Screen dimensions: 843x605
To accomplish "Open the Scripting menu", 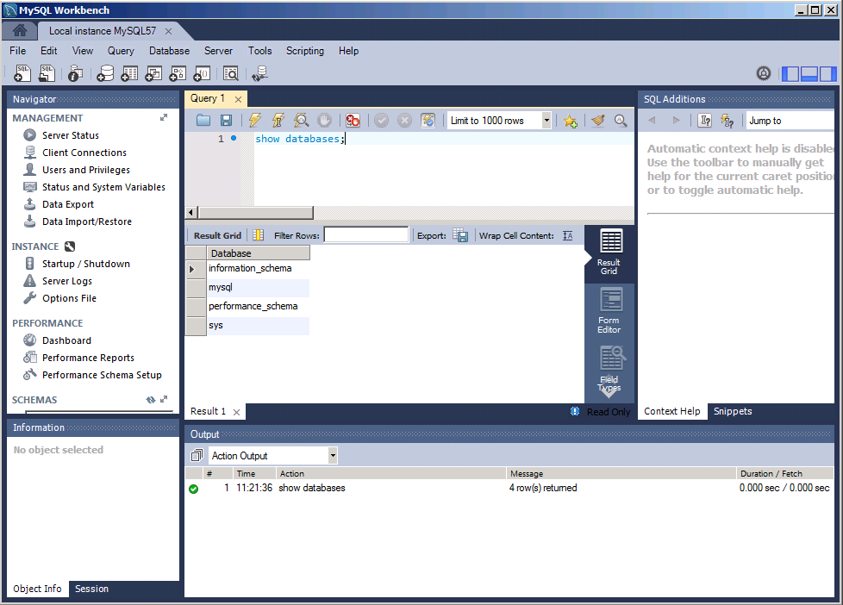I will coord(305,51).
